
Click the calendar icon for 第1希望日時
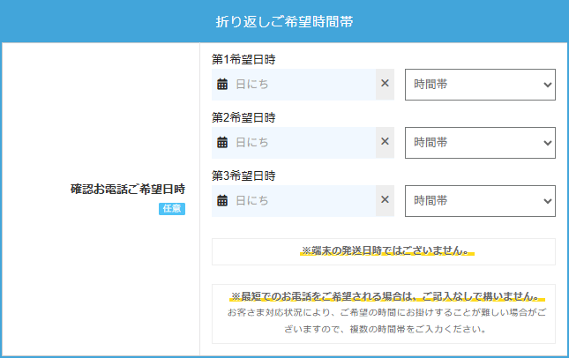click(222, 85)
